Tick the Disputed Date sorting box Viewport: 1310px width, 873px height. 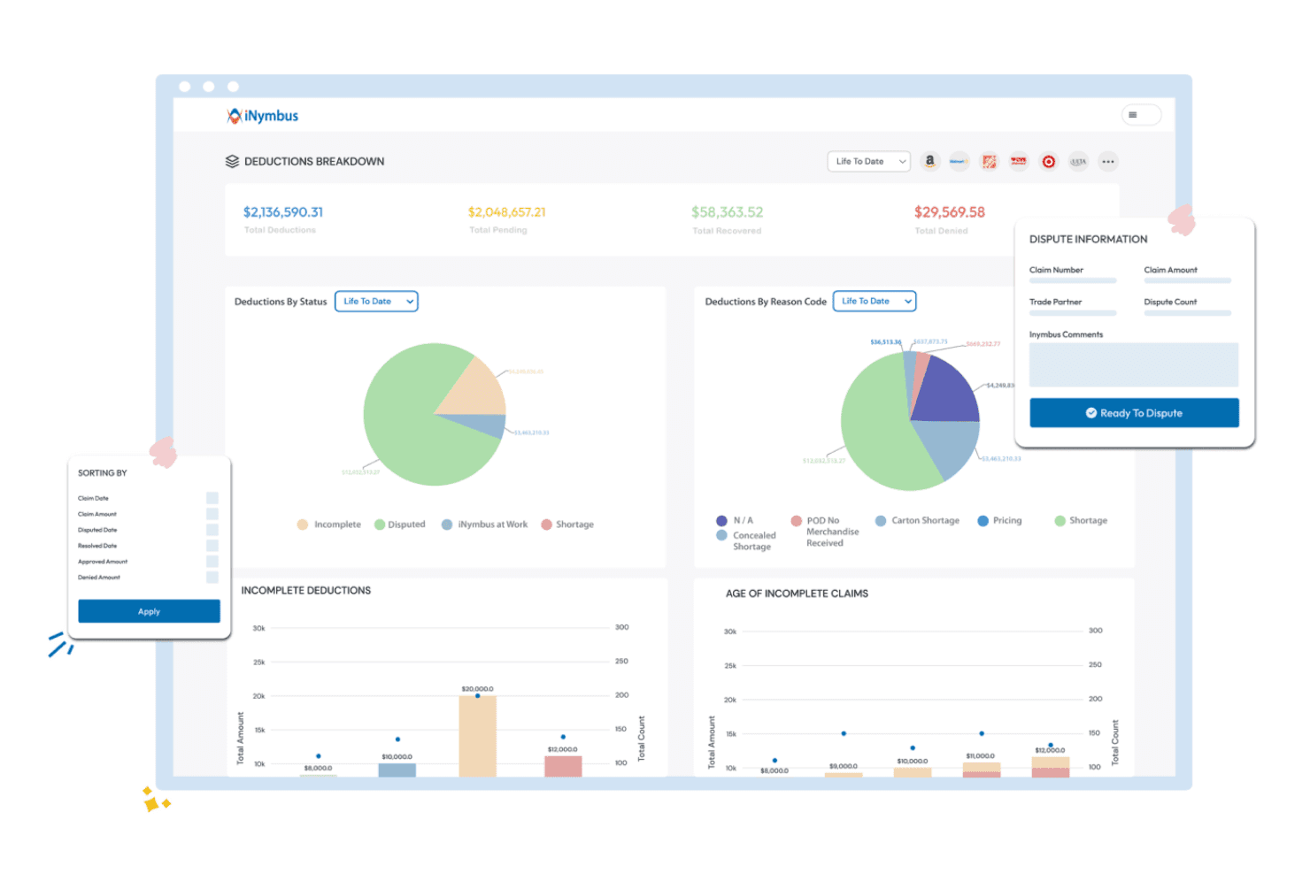point(212,530)
